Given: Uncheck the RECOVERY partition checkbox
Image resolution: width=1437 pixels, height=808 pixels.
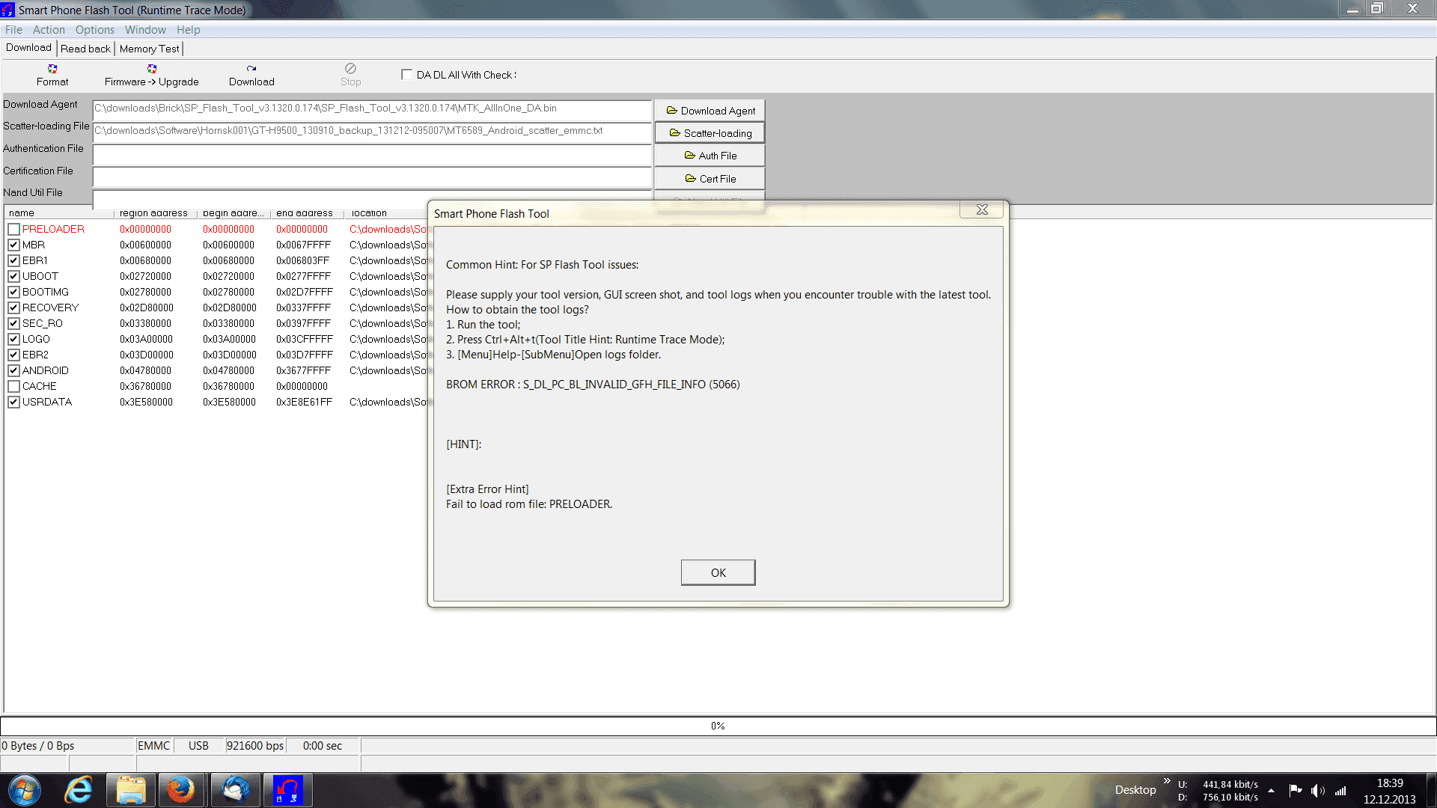Looking at the screenshot, I should [x=13, y=308].
